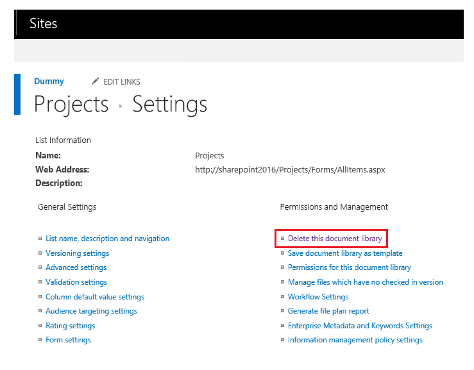Click the pencil icon beside EDIT LINKS
The width and height of the screenshot is (474, 370).
(x=96, y=81)
